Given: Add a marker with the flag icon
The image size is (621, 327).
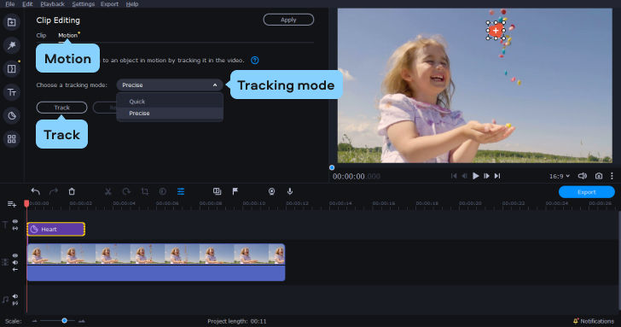Looking at the screenshot, I should pos(235,191).
